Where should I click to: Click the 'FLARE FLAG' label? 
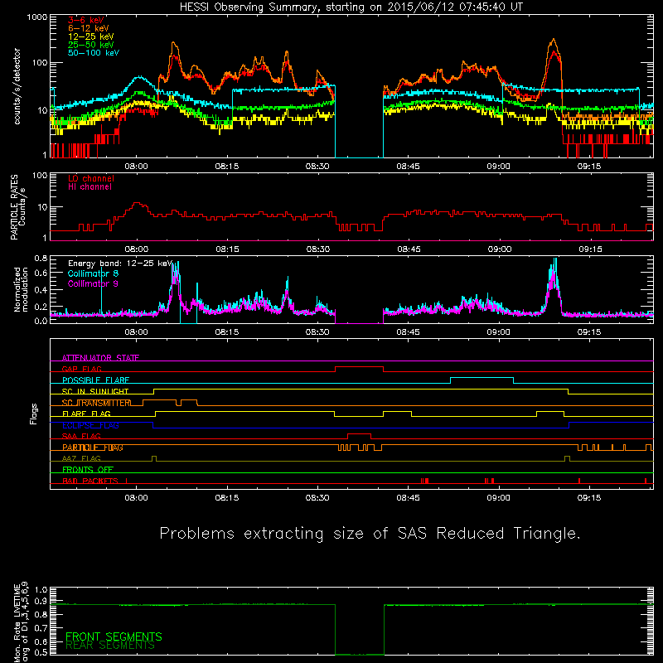[x=86, y=414]
